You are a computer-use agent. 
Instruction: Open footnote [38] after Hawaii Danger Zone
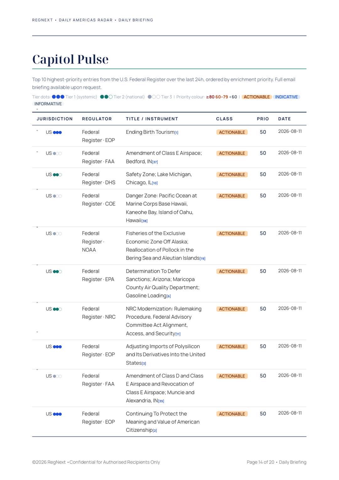point(144,221)
